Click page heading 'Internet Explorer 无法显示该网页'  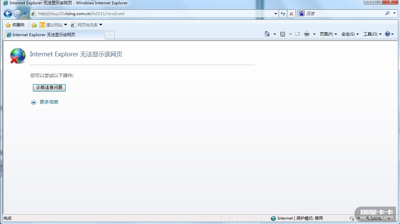point(76,54)
